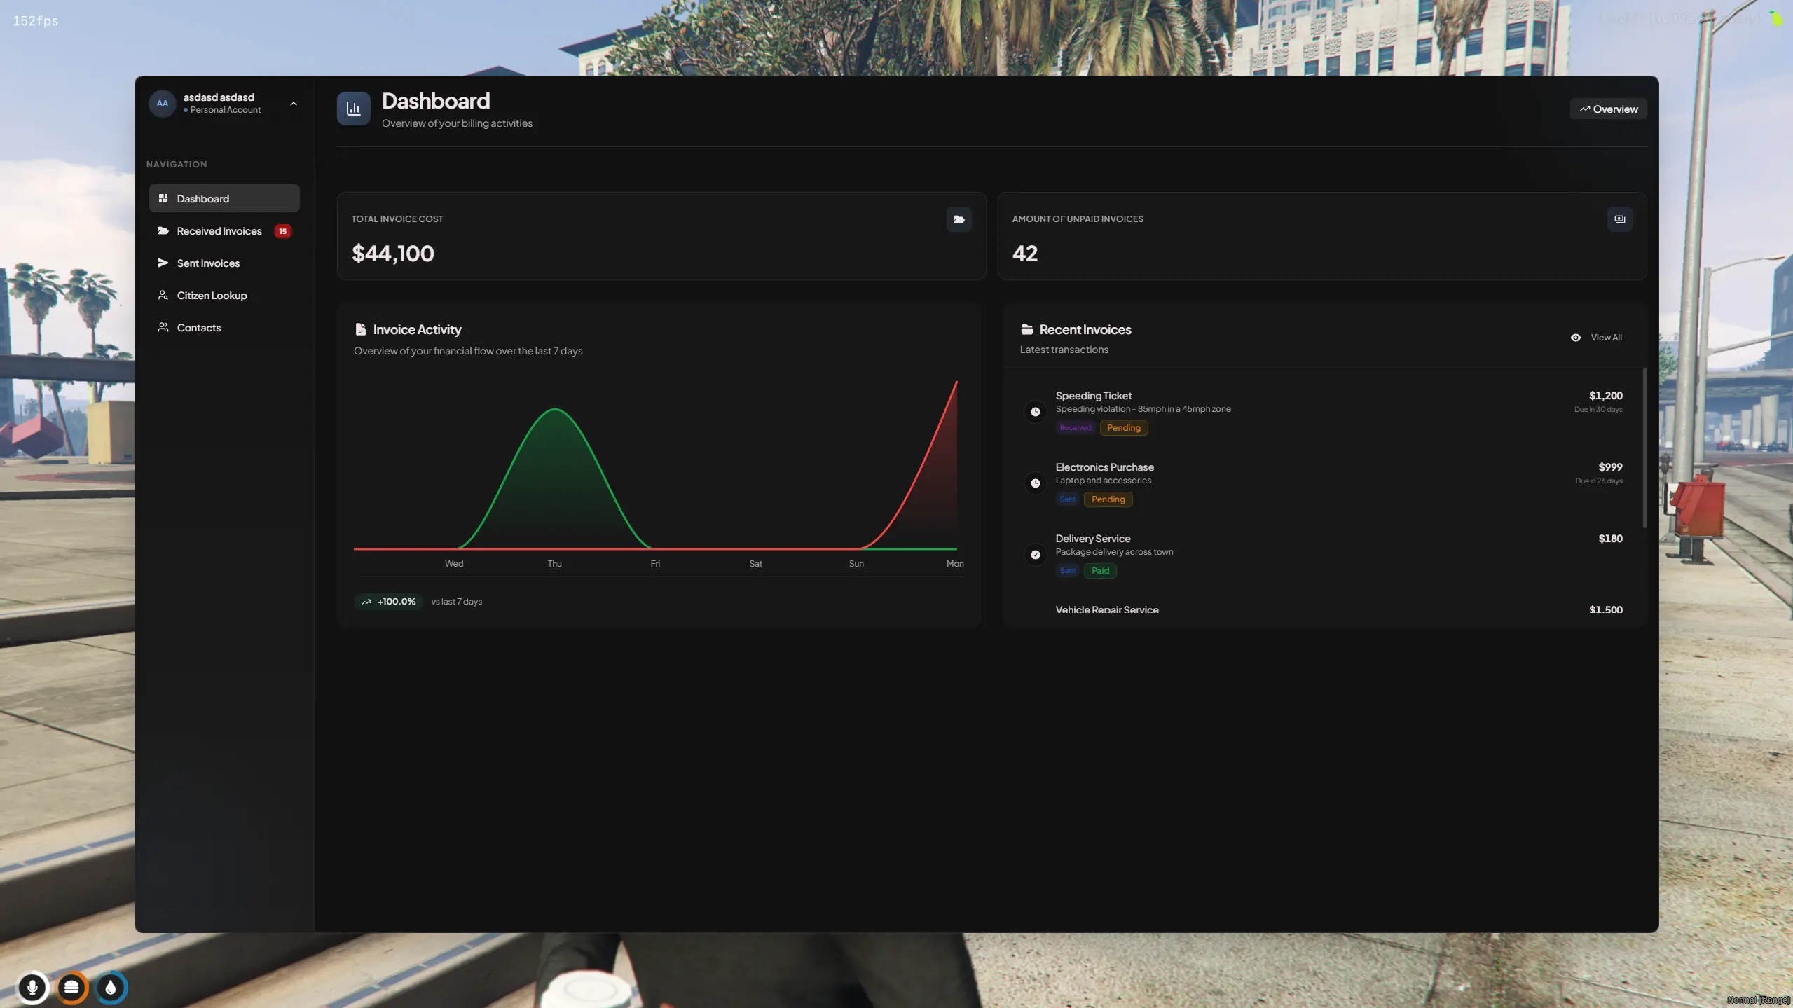The image size is (1793, 1008).
Task: Click the folder icon on Total Invoice Cost card
Action: (959, 219)
